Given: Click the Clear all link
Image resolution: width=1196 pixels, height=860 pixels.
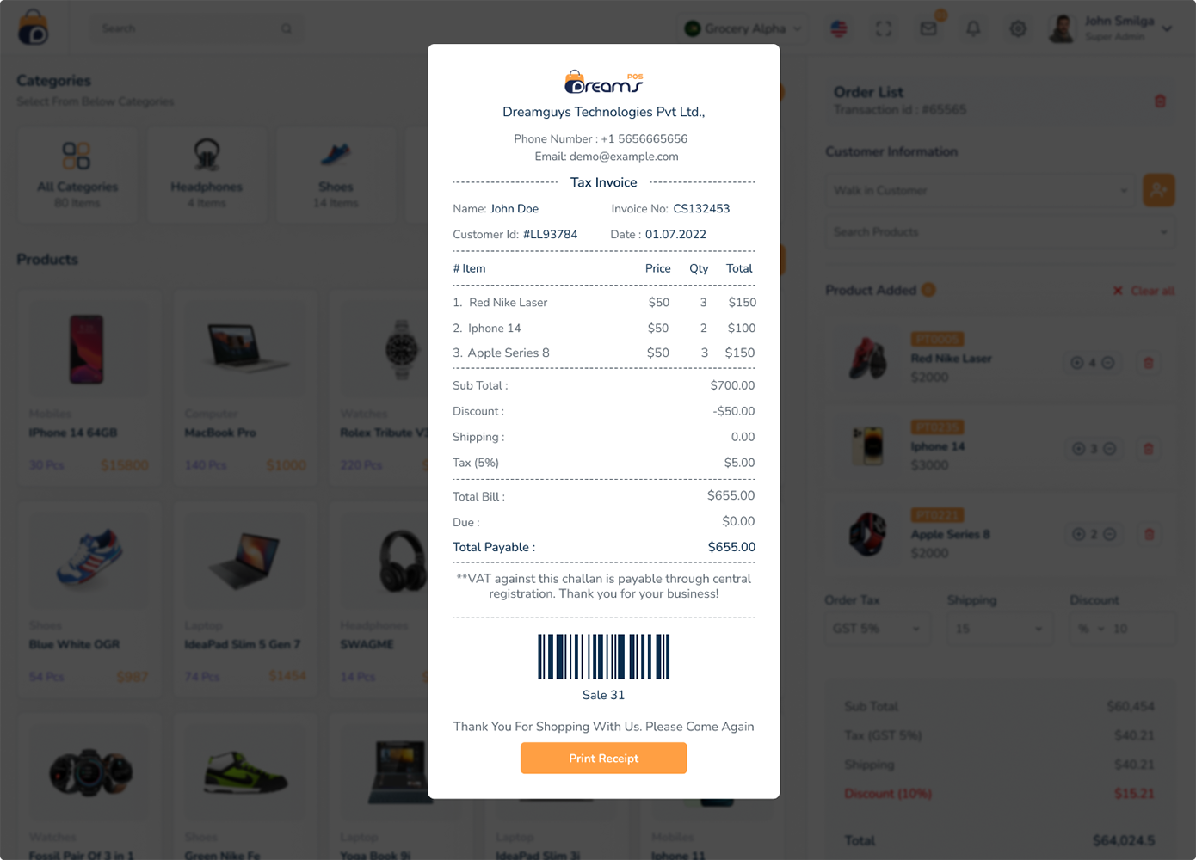Looking at the screenshot, I should pos(1144,291).
